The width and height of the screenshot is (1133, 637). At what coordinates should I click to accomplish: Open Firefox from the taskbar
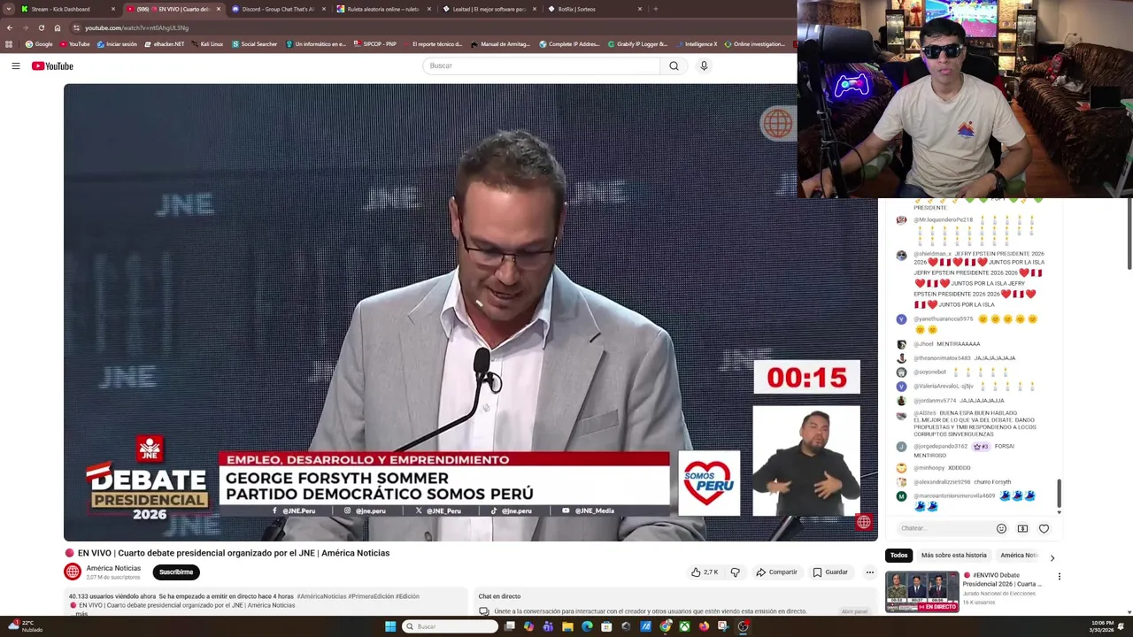coord(704,626)
